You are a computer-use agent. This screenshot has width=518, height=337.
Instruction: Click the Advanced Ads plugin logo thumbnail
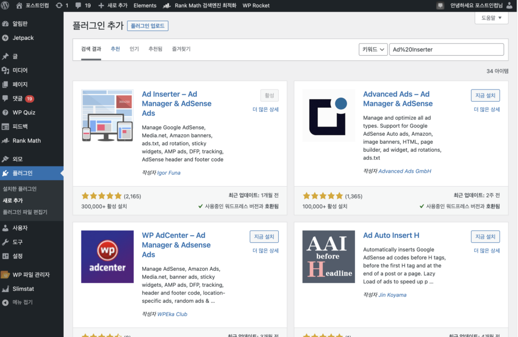(x=329, y=116)
